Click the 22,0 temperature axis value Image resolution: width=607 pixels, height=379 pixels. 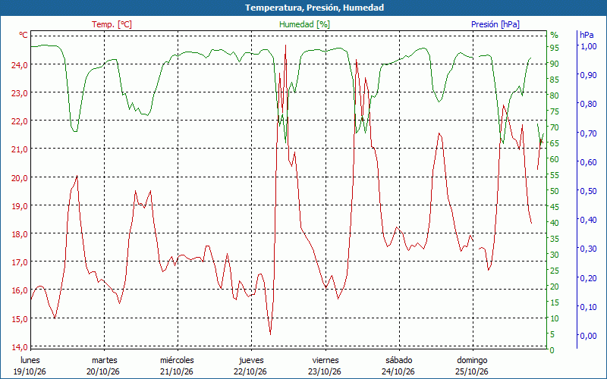click(20, 121)
